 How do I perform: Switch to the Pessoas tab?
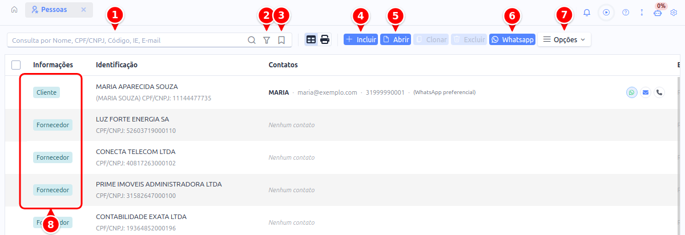(x=50, y=10)
